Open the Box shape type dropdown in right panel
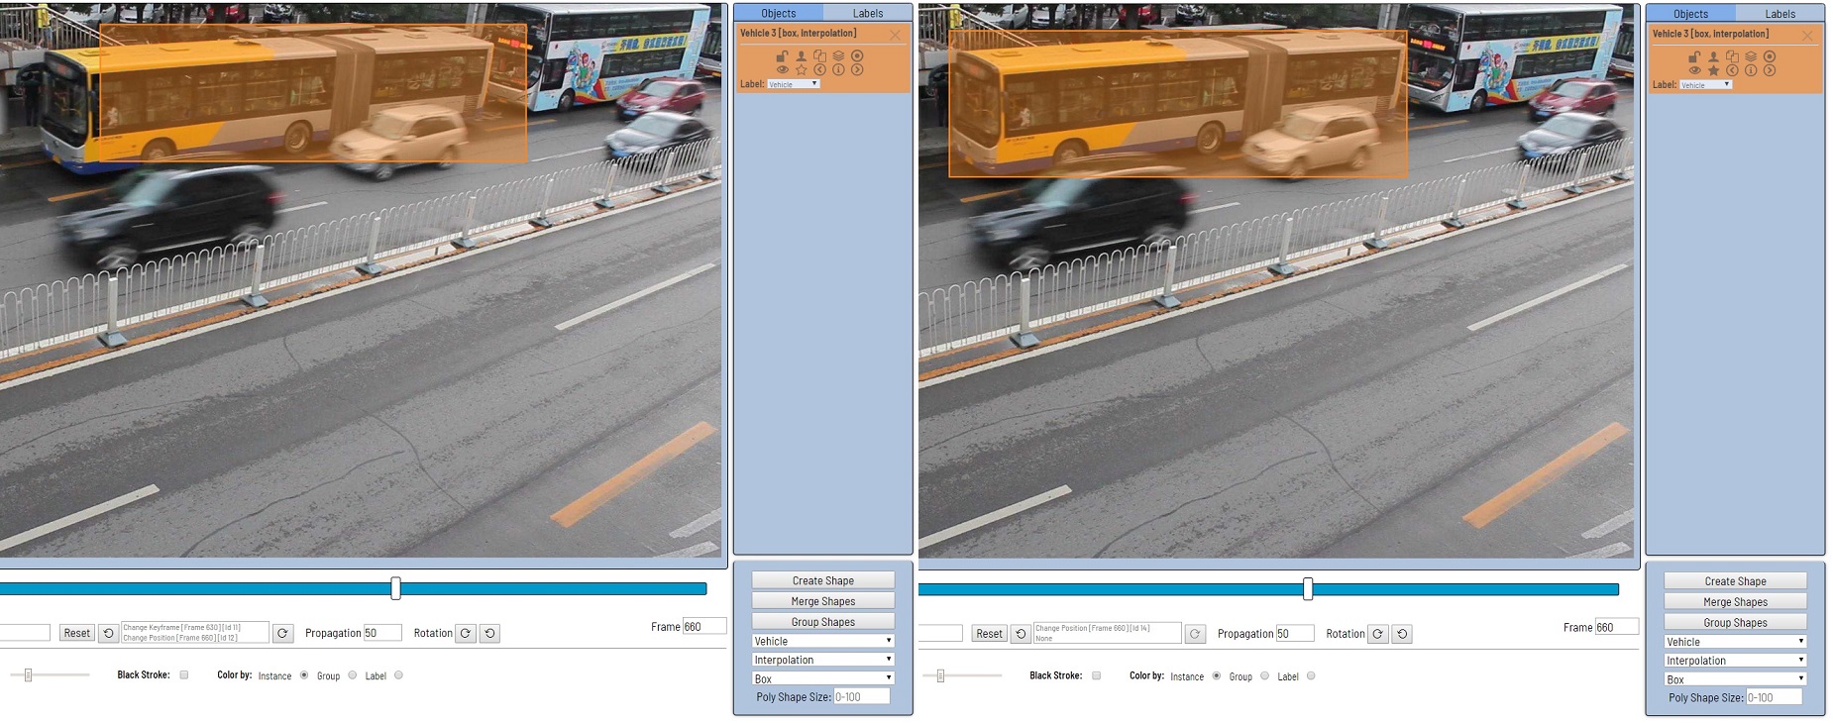This screenshot has width=1833, height=723. coord(1735,679)
